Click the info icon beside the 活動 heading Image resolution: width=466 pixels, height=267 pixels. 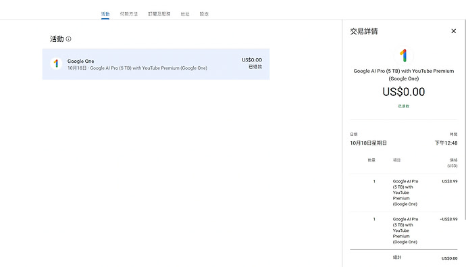pyautogui.click(x=68, y=39)
